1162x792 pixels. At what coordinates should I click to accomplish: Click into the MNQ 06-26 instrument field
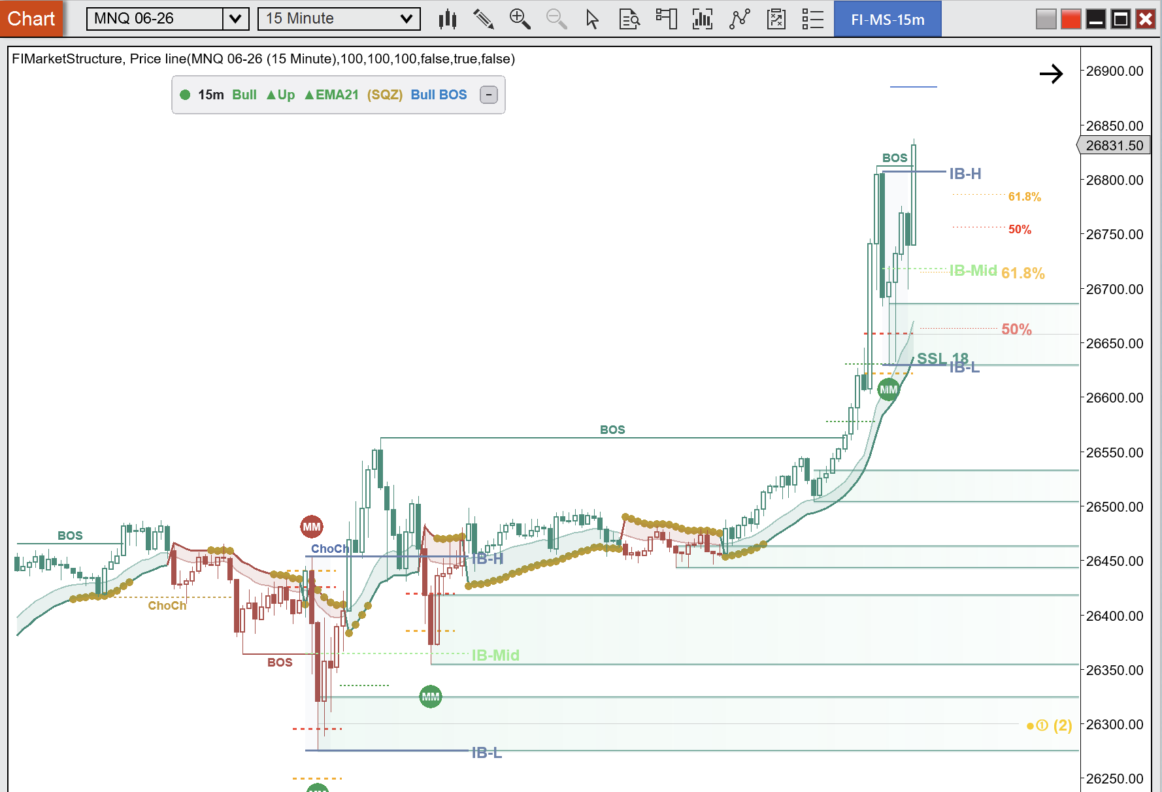coord(155,19)
